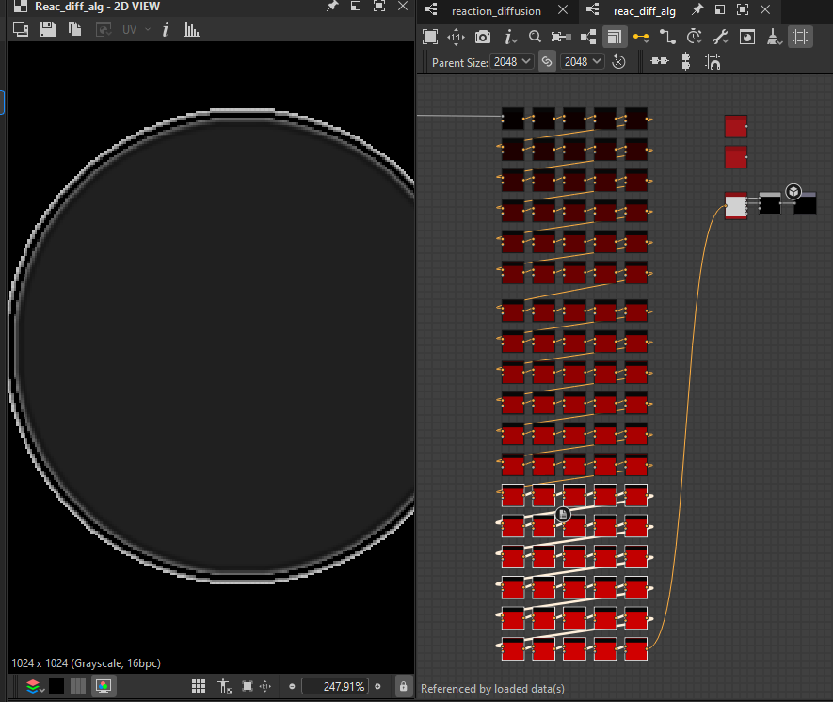
Task: Float the 2D view panel
Action: coord(356,7)
